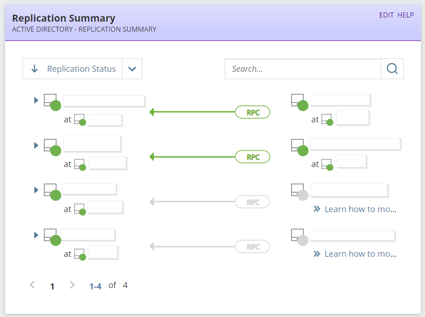This screenshot has height=317, width=425.
Task: Click HELP in the widget header
Action: (x=406, y=15)
